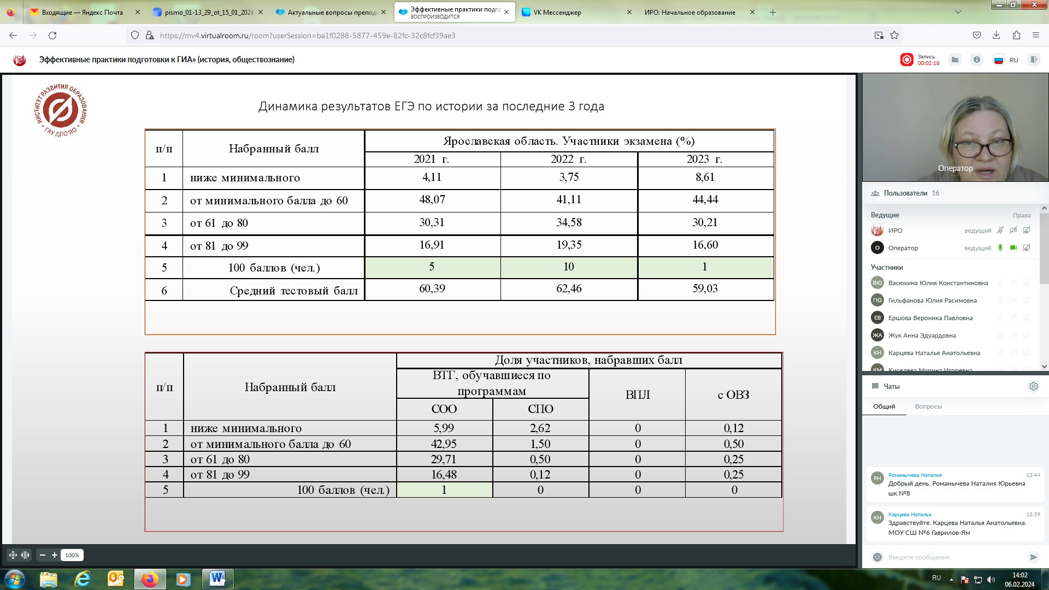This screenshot has width=1049, height=590.
Task: Open Word from taskbar
Action: (x=217, y=579)
